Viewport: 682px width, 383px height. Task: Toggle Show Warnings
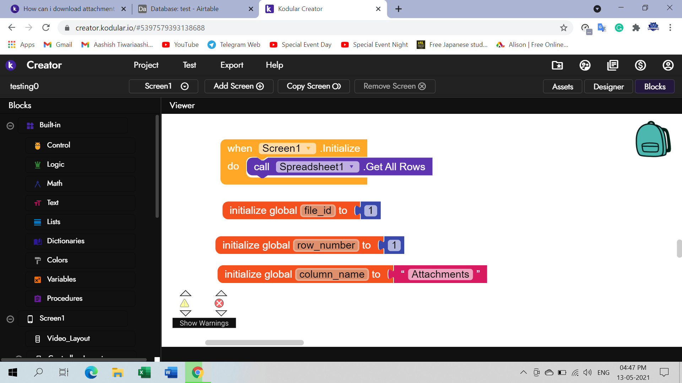pos(204,323)
